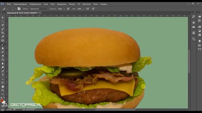
Task: Select the Pen tool
Action: pos(3,71)
